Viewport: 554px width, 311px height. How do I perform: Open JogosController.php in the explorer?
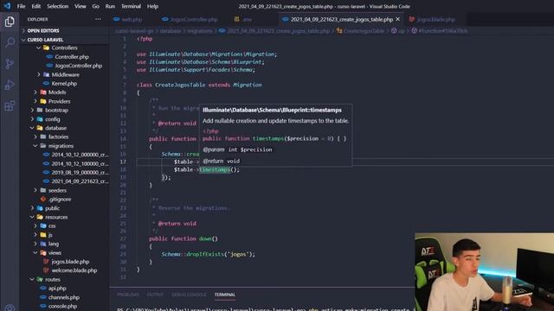tap(79, 66)
